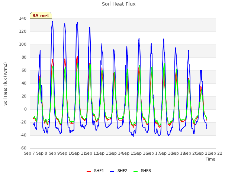Click the 140 y-axis tick value
The image size is (238, 178).
tap(23, 19)
